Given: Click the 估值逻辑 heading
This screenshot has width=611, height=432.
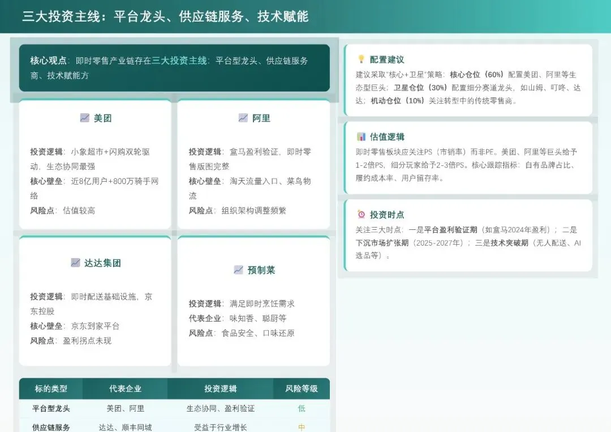Looking at the screenshot, I should coord(387,137).
